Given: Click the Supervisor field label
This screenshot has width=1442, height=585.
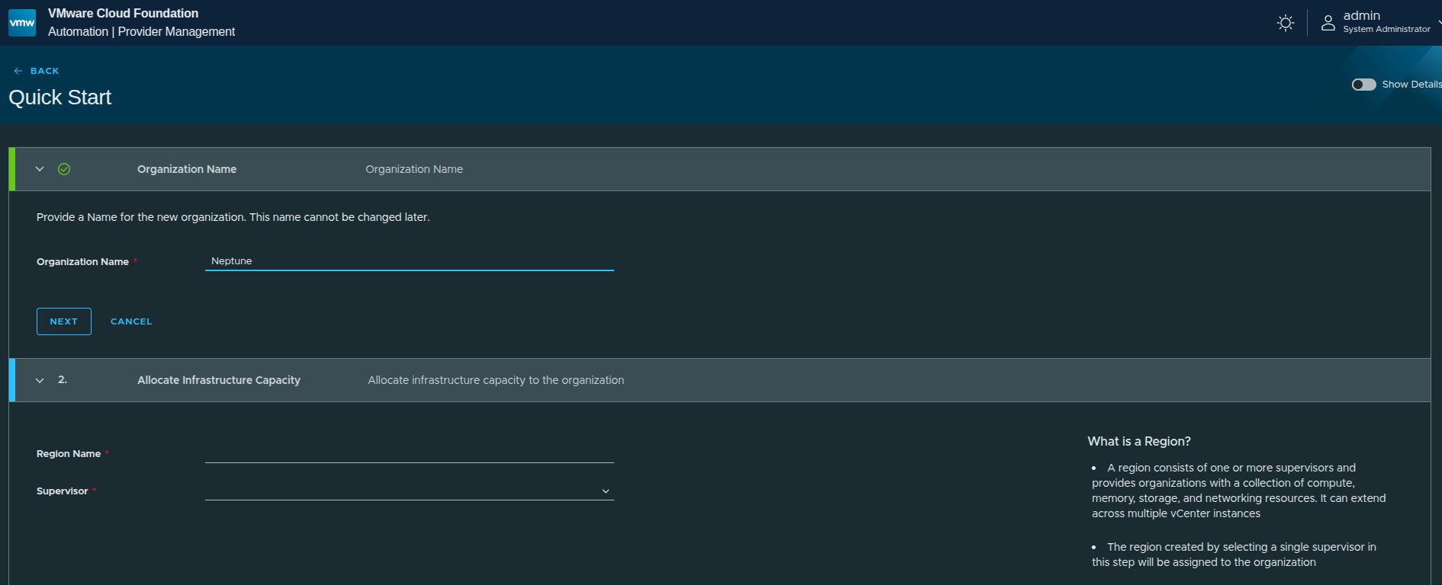Looking at the screenshot, I should coord(63,491).
